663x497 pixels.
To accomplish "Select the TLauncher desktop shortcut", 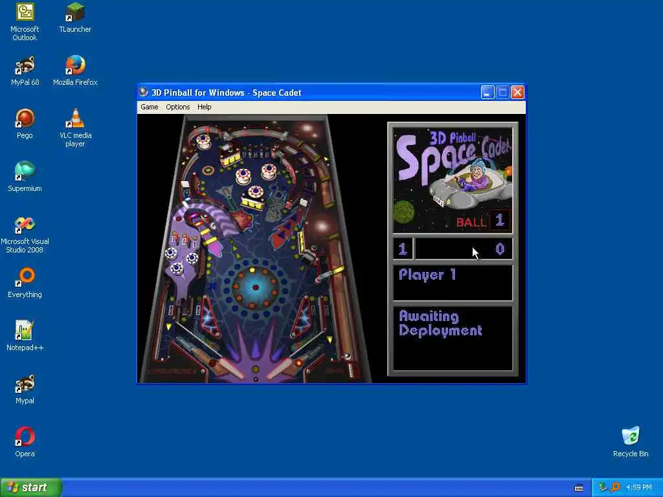I will click(x=75, y=17).
